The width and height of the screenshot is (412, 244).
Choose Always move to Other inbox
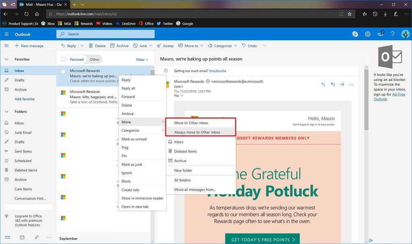200,132
